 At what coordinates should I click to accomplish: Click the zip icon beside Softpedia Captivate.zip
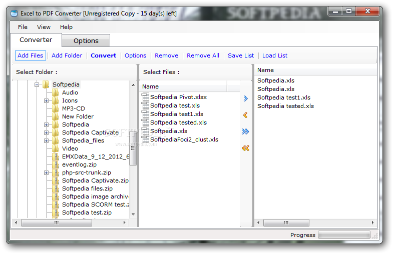(56, 180)
